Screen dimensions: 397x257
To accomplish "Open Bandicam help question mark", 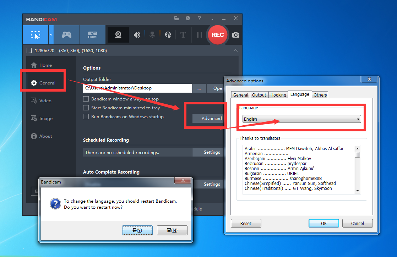I will click(x=199, y=18).
